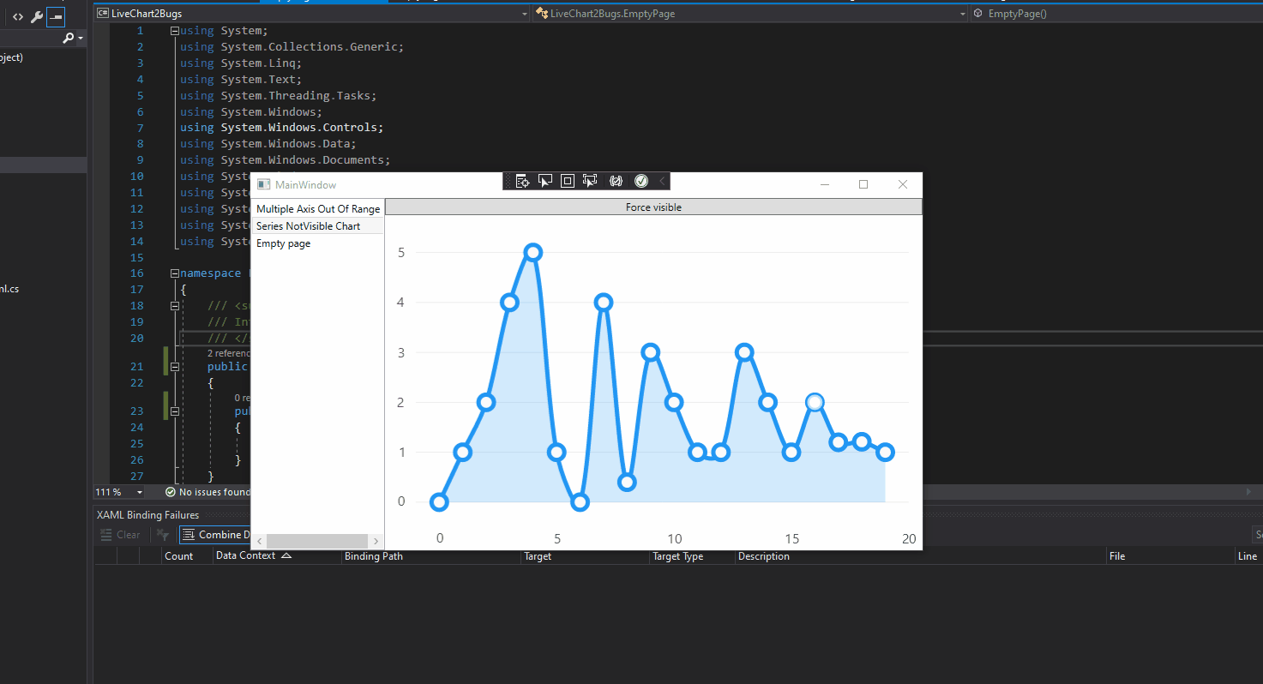Activate the Select Element tool in debug toolbar
The height and width of the screenshot is (684, 1263).
(545, 180)
